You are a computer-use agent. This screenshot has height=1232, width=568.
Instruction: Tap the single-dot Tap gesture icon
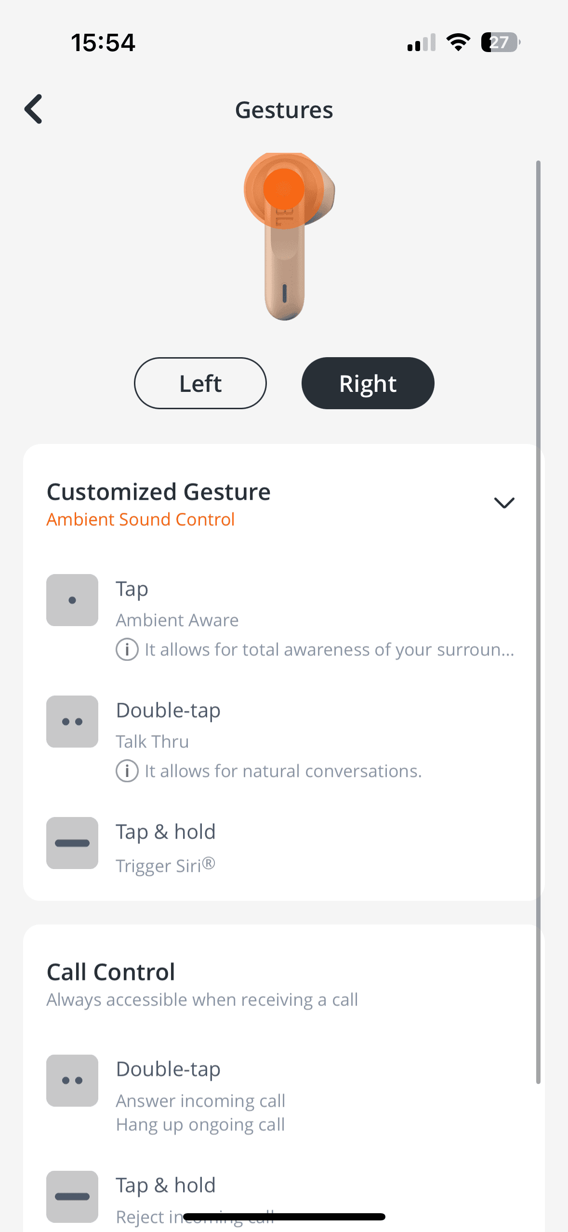pos(72,600)
